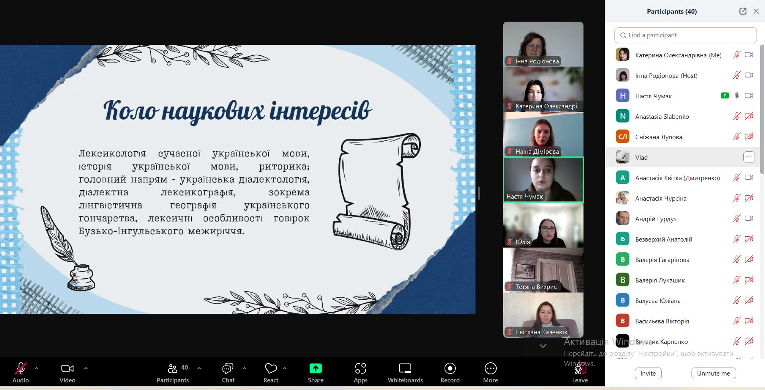Image resolution: width=765 pixels, height=390 pixels.
Task: Show more video tiles with down chevron
Action: point(543,346)
